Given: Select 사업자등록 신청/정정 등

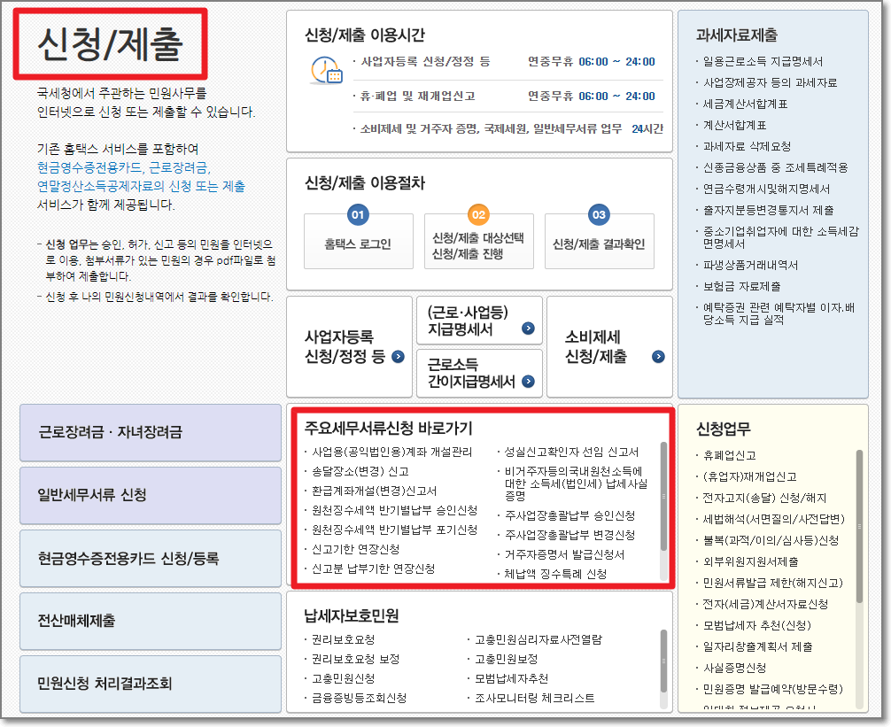Looking at the screenshot, I should click(349, 345).
